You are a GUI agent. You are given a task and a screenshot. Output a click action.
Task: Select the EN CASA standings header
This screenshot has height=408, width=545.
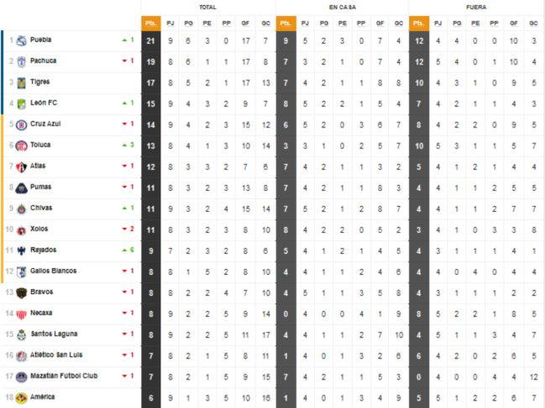(343, 7)
